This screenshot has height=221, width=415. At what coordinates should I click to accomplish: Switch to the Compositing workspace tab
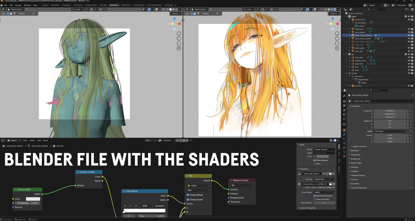[139, 5]
